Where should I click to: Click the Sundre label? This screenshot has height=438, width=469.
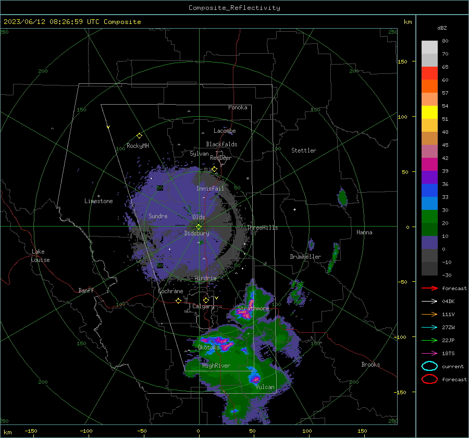click(158, 216)
